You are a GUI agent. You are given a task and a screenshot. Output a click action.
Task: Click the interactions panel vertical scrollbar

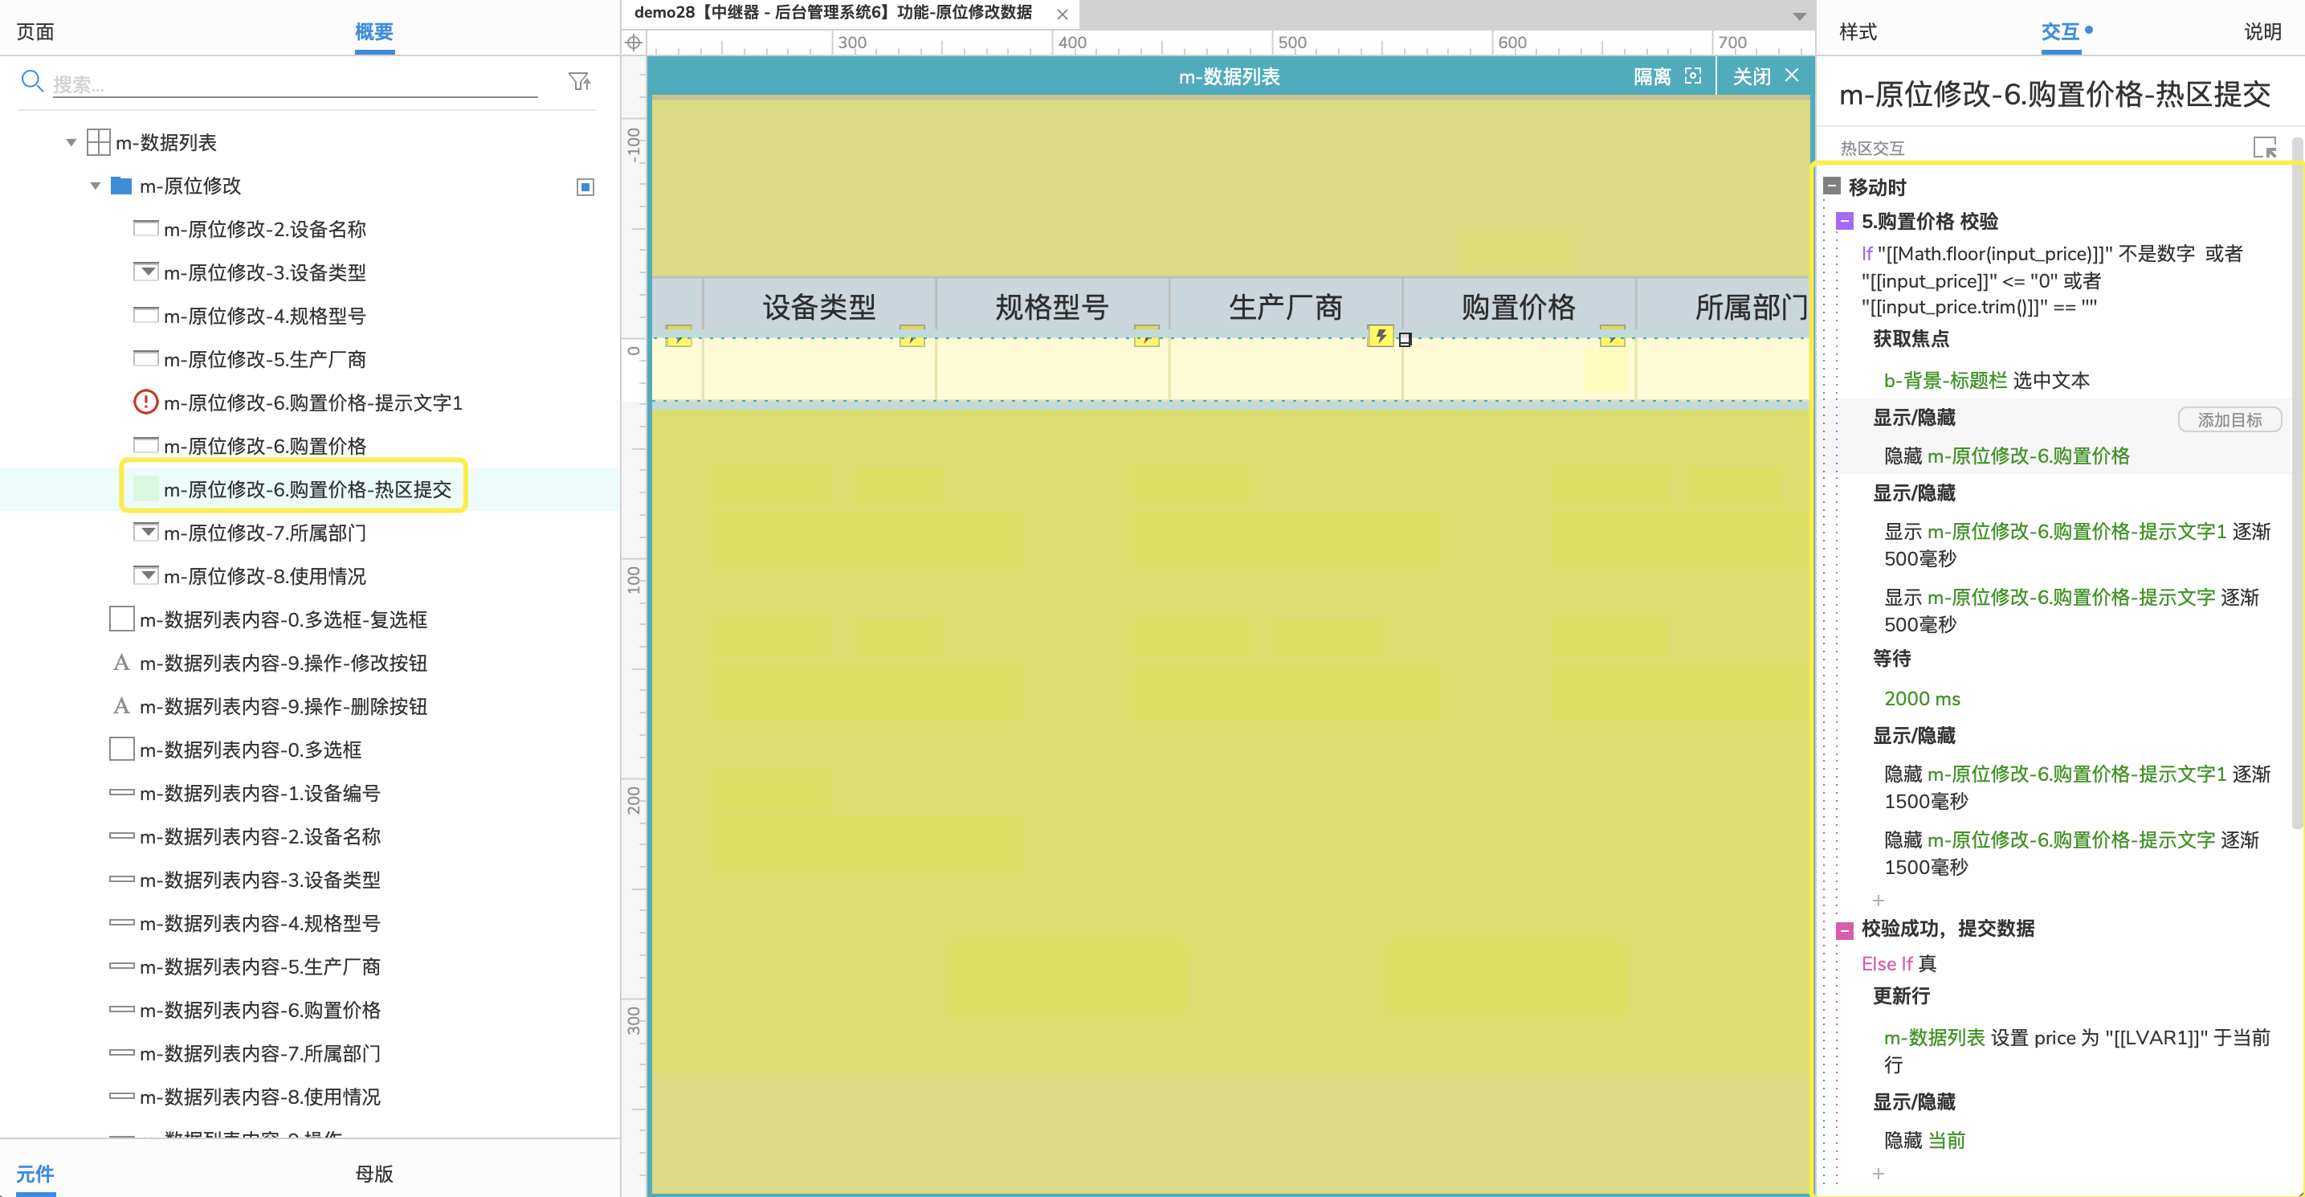point(2296,484)
